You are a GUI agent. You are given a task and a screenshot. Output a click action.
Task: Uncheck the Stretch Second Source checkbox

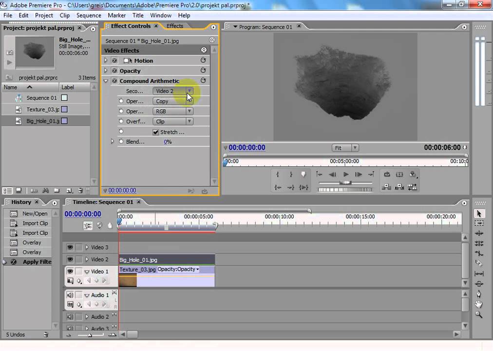click(x=156, y=132)
